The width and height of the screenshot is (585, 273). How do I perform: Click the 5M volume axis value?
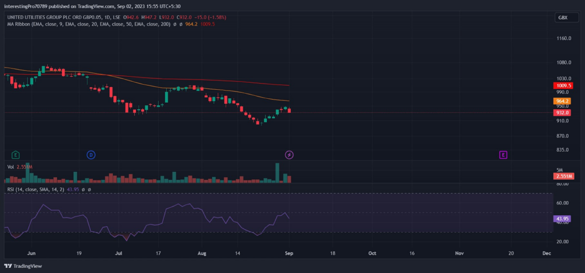point(560,170)
